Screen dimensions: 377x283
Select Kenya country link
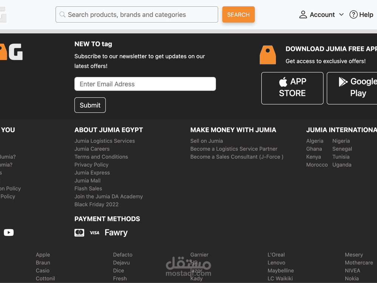pyautogui.click(x=314, y=157)
